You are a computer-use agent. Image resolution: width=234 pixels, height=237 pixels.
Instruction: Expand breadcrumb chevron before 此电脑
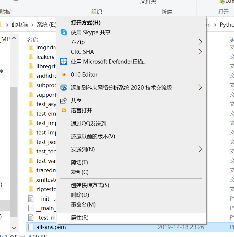tap(7, 25)
